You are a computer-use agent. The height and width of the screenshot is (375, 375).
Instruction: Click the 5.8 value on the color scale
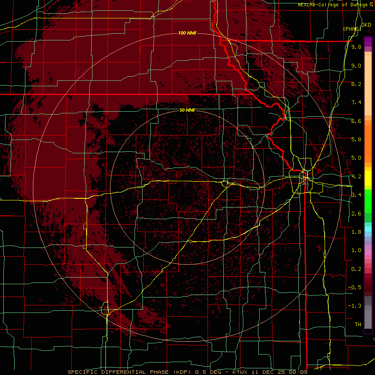pyautogui.click(x=356, y=140)
